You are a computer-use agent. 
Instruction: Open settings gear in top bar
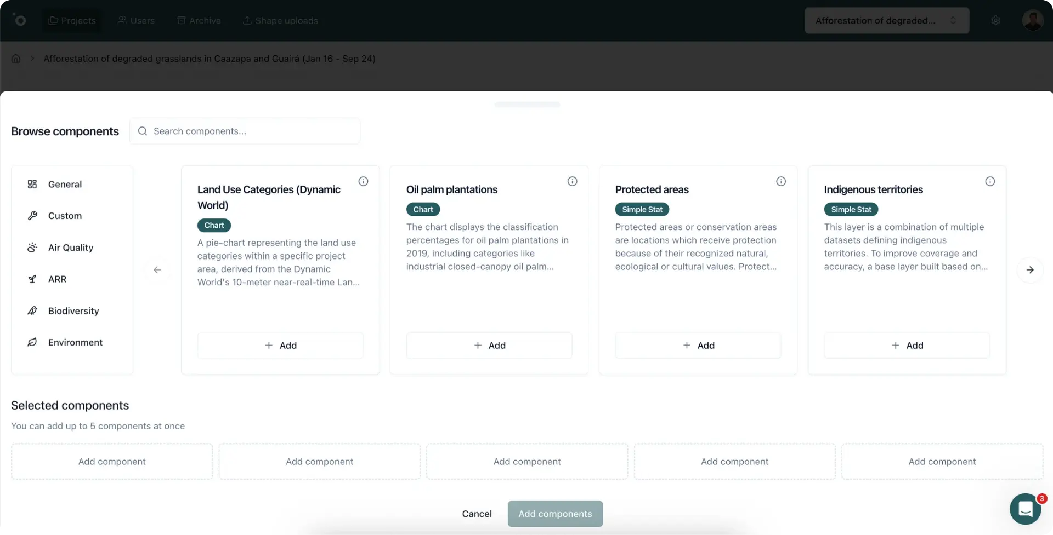click(x=995, y=20)
